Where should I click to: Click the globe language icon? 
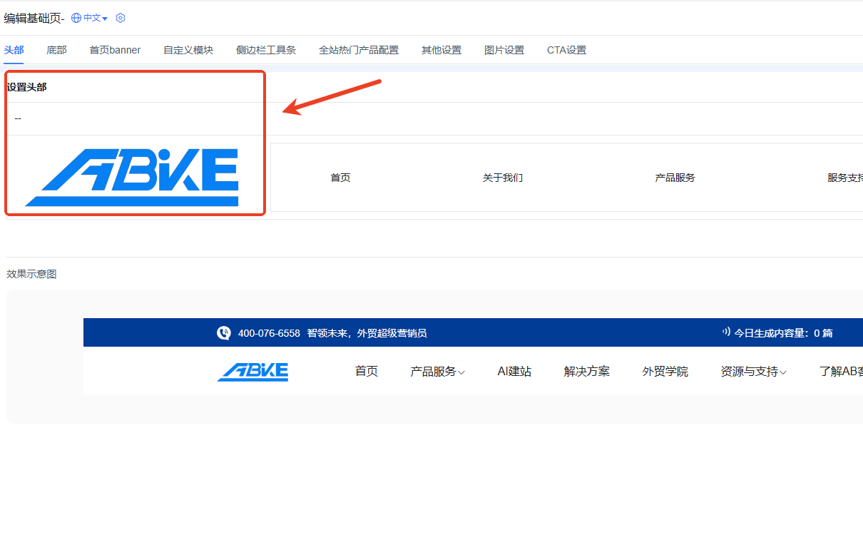pyautogui.click(x=76, y=18)
